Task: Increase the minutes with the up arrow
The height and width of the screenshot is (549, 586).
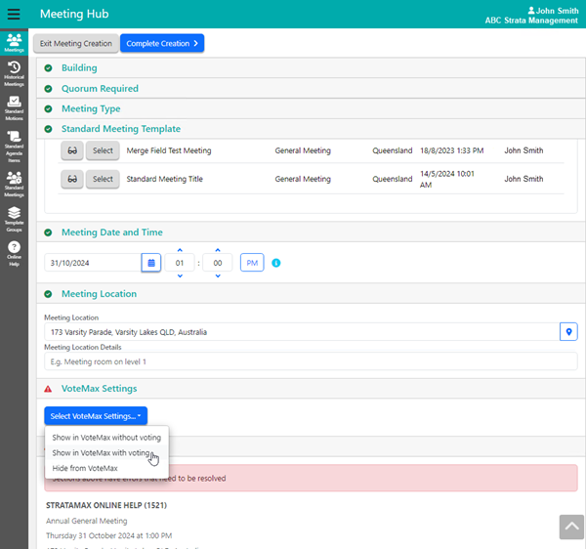Action: pos(218,250)
